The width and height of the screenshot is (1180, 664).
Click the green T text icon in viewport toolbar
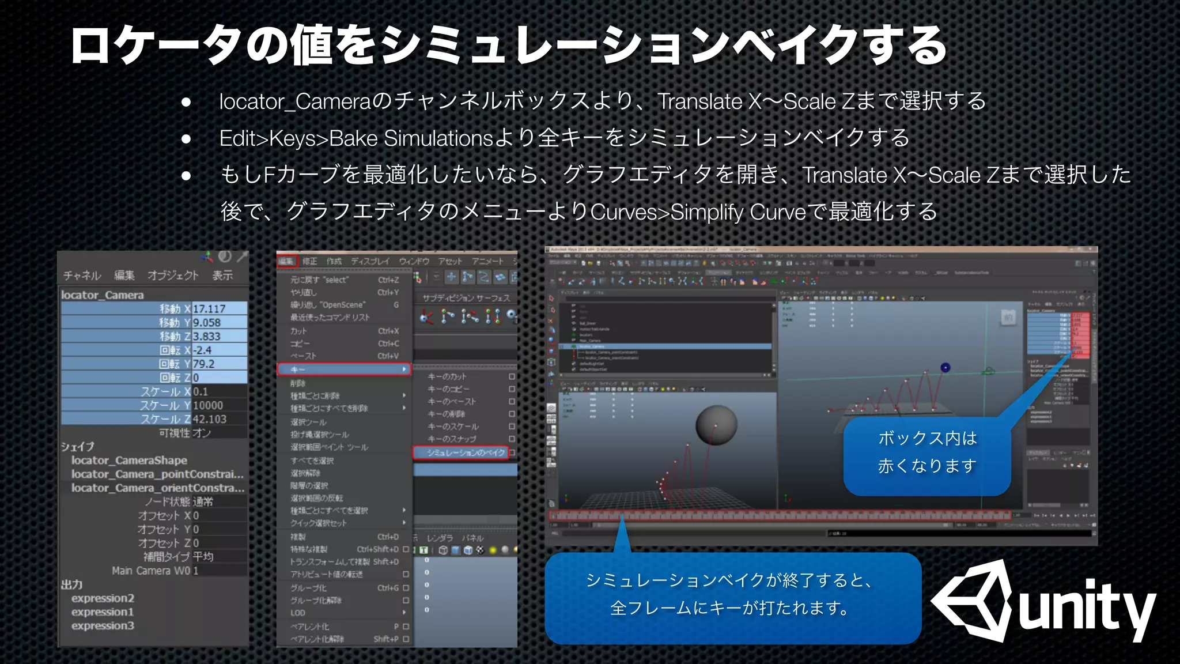[423, 550]
